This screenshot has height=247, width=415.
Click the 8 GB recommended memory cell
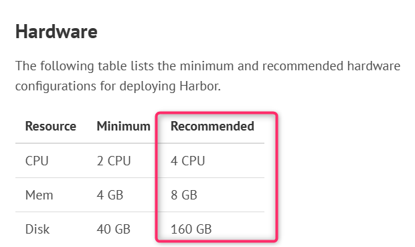(184, 195)
